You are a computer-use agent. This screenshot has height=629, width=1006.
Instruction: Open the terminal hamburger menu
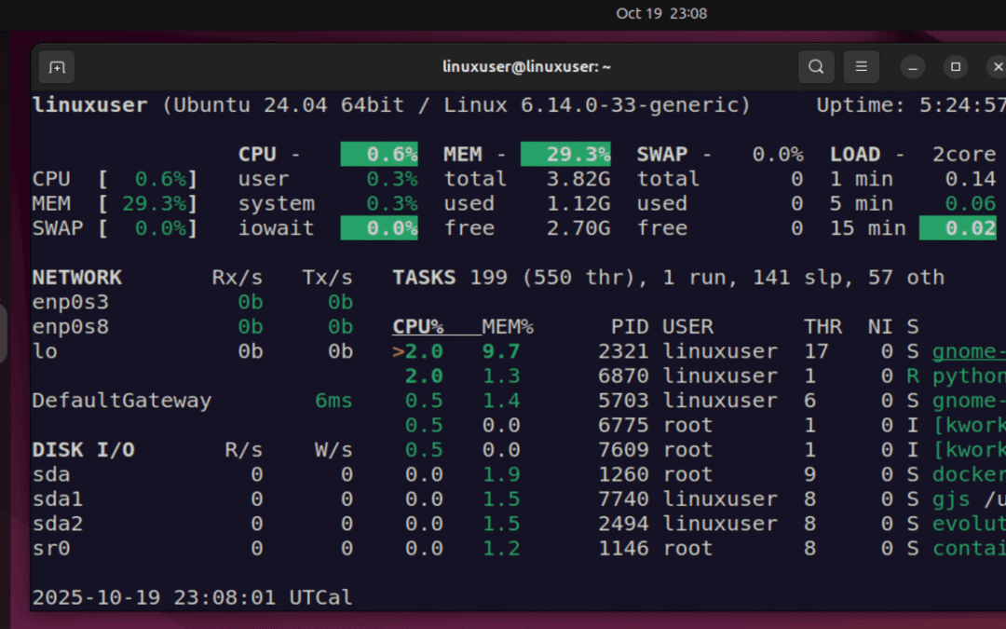(862, 66)
